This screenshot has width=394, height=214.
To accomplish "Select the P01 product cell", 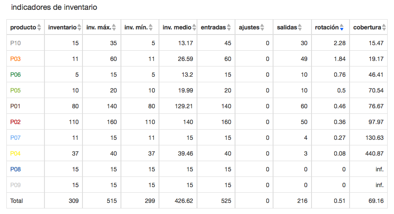I will pos(15,106).
